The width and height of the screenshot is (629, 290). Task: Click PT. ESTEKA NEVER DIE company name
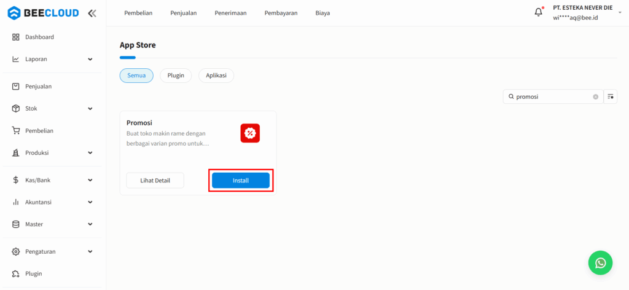(583, 7)
